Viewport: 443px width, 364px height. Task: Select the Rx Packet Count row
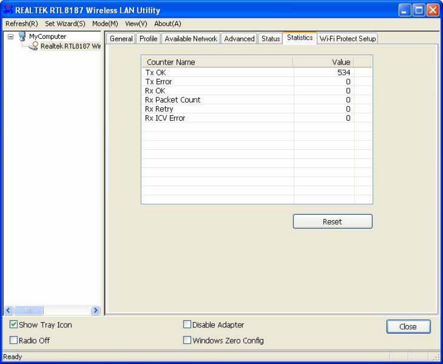(x=256, y=100)
